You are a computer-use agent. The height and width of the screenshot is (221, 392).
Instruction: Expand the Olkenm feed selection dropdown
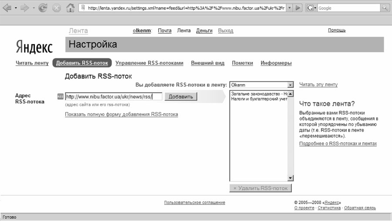tap(290, 85)
